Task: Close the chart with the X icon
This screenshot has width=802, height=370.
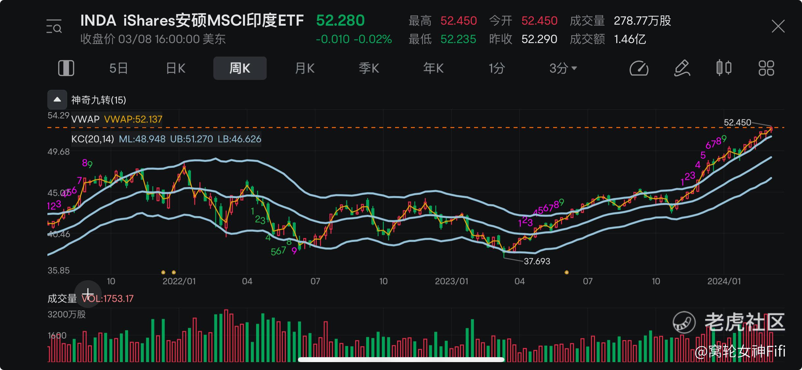Action: click(x=778, y=26)
